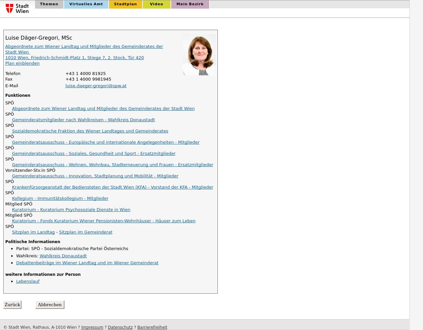Click the Stadt Wien logo
Screen dimensions: 423x330
point(17,8)
